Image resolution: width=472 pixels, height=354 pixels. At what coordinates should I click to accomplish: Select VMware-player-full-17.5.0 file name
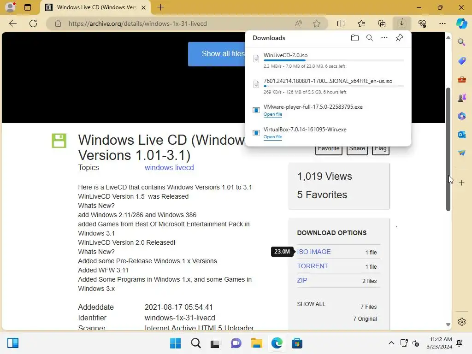(x=313, y=107)
